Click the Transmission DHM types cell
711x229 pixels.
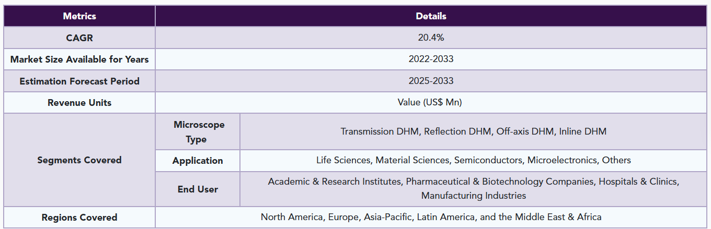(473, 132)
